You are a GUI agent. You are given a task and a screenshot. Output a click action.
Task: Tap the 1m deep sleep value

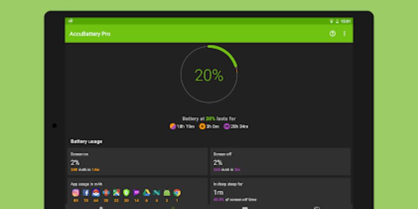click(218, 192)
